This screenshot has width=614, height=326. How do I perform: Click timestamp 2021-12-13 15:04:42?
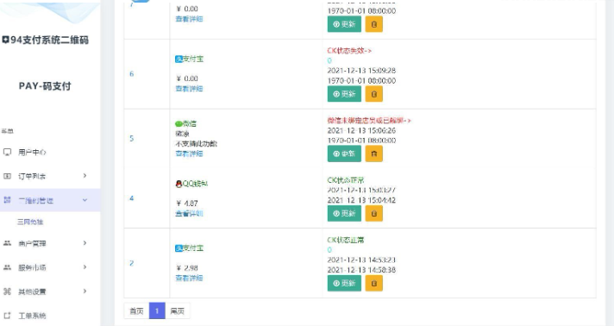[361, 200]
